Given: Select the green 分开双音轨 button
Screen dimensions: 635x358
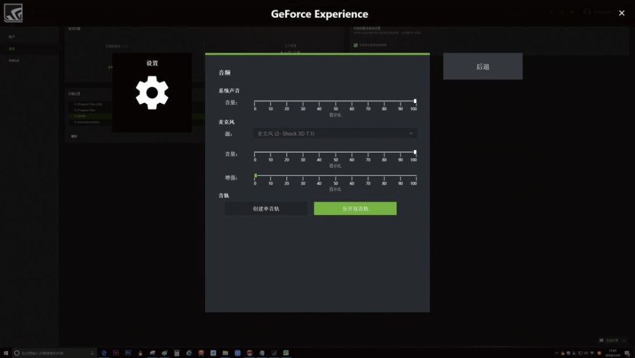Looking at the screenshot, I should coord(355,209).
